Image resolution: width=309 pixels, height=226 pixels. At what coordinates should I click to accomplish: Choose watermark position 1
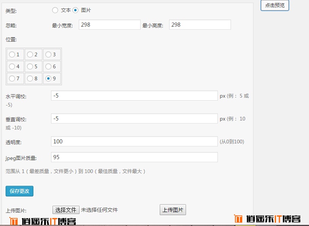12,54
